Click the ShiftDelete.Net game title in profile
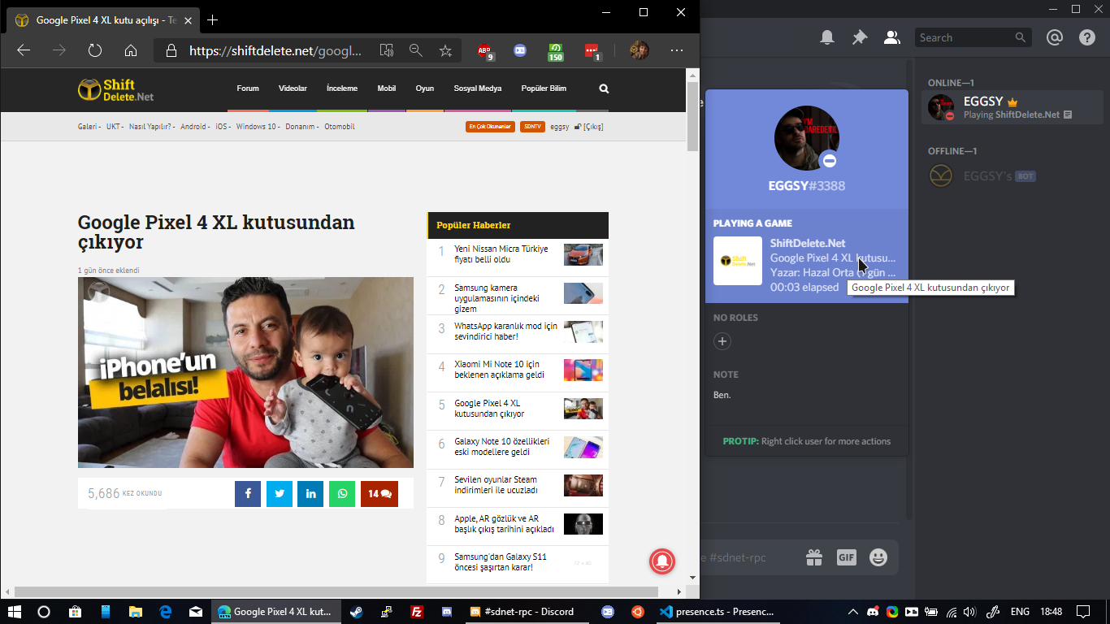Screen dimensions: 1110x624 click(808, 243)
